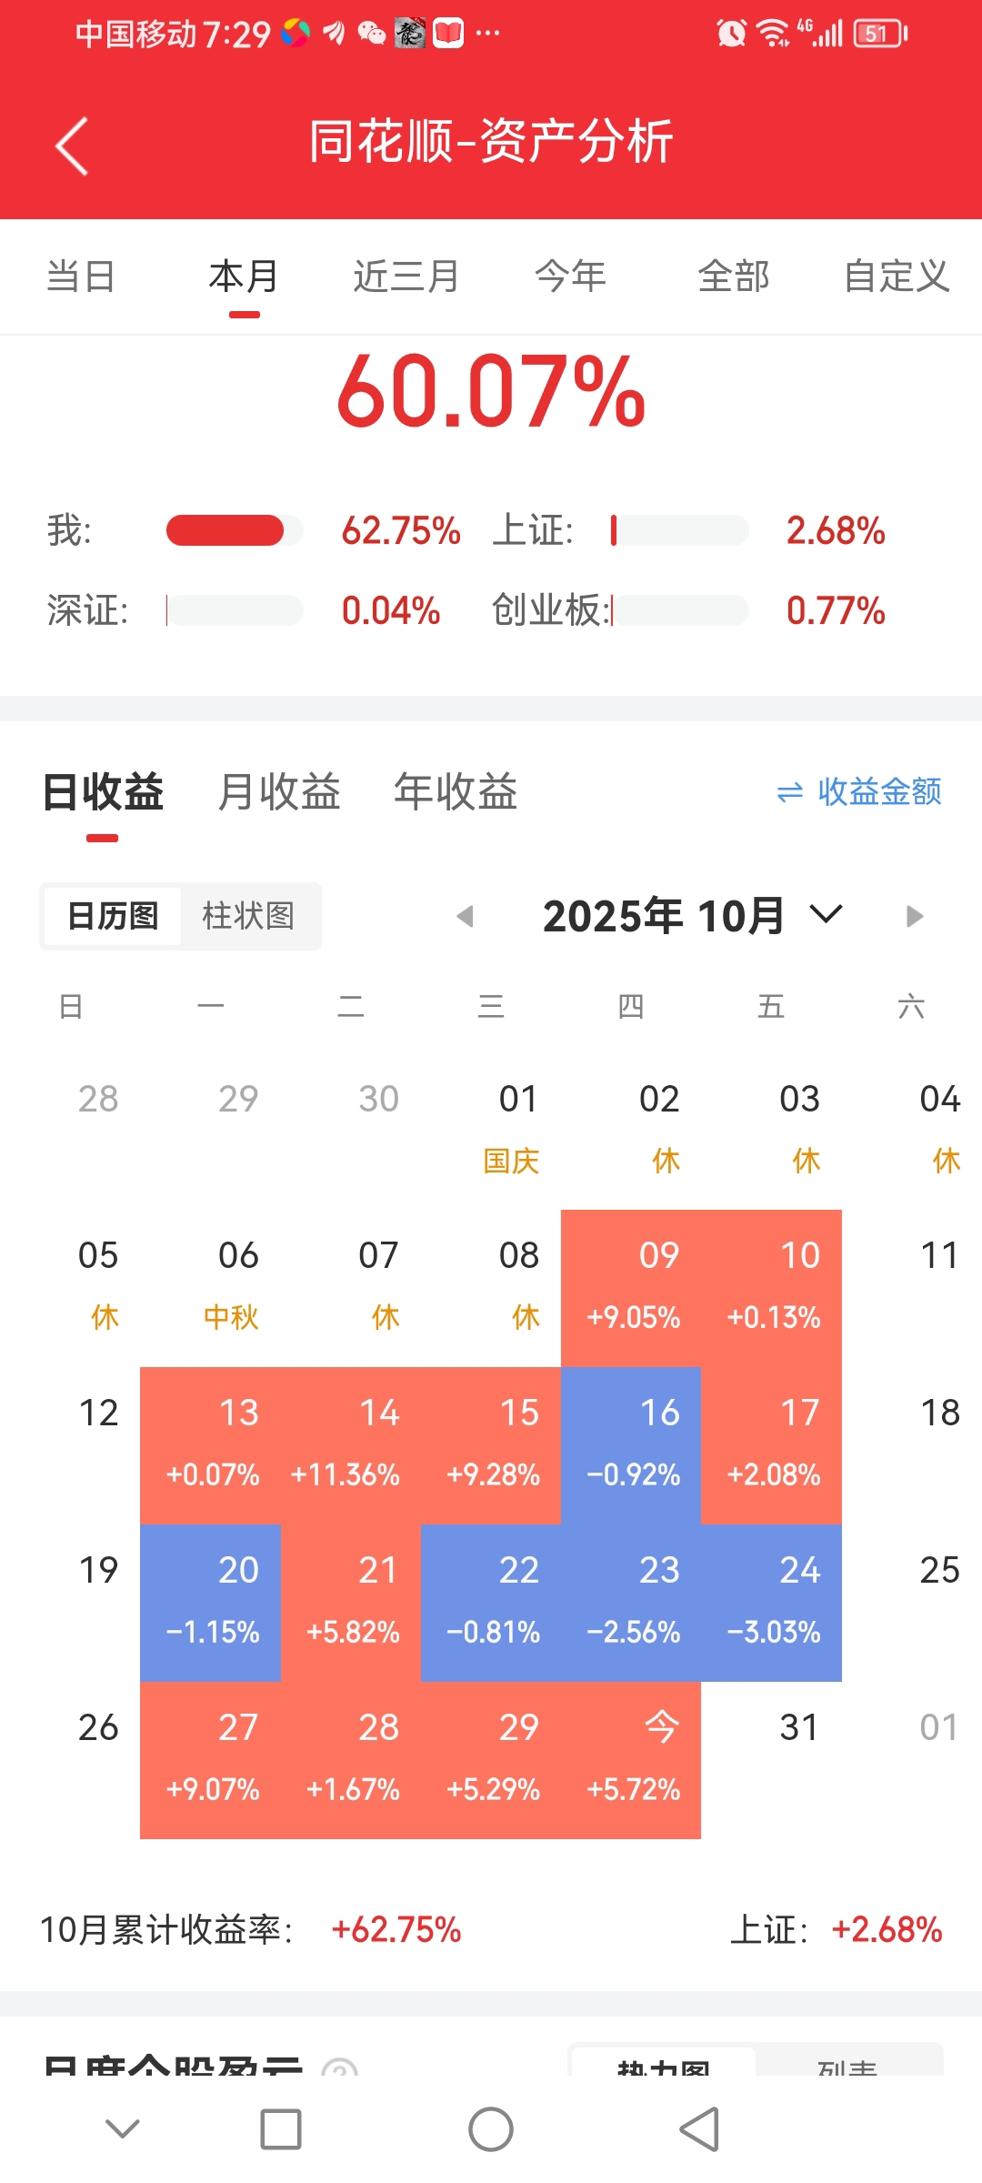This screenshot has height=2183, width=982.
Task: Open the 今年 tab
Action: (570, 277)
